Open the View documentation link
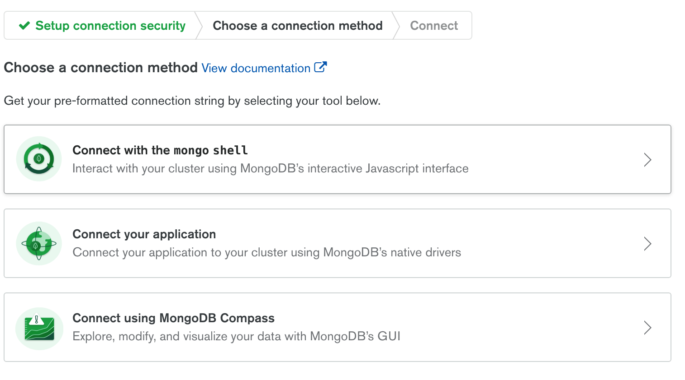This screenshot has width=685, height=380. click(256, 68)
